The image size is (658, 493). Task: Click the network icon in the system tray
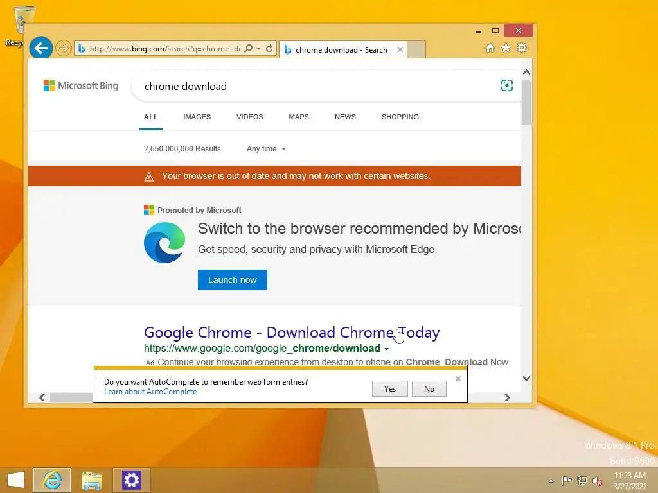click(x=582, y=480)
